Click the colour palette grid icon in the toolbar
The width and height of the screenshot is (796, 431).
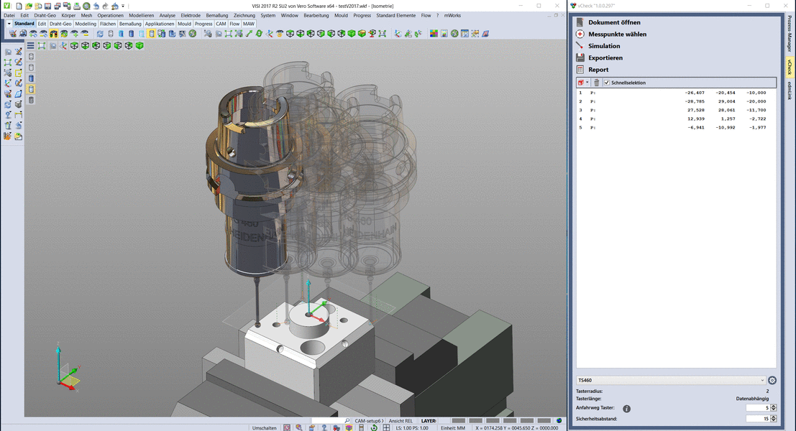434,34
